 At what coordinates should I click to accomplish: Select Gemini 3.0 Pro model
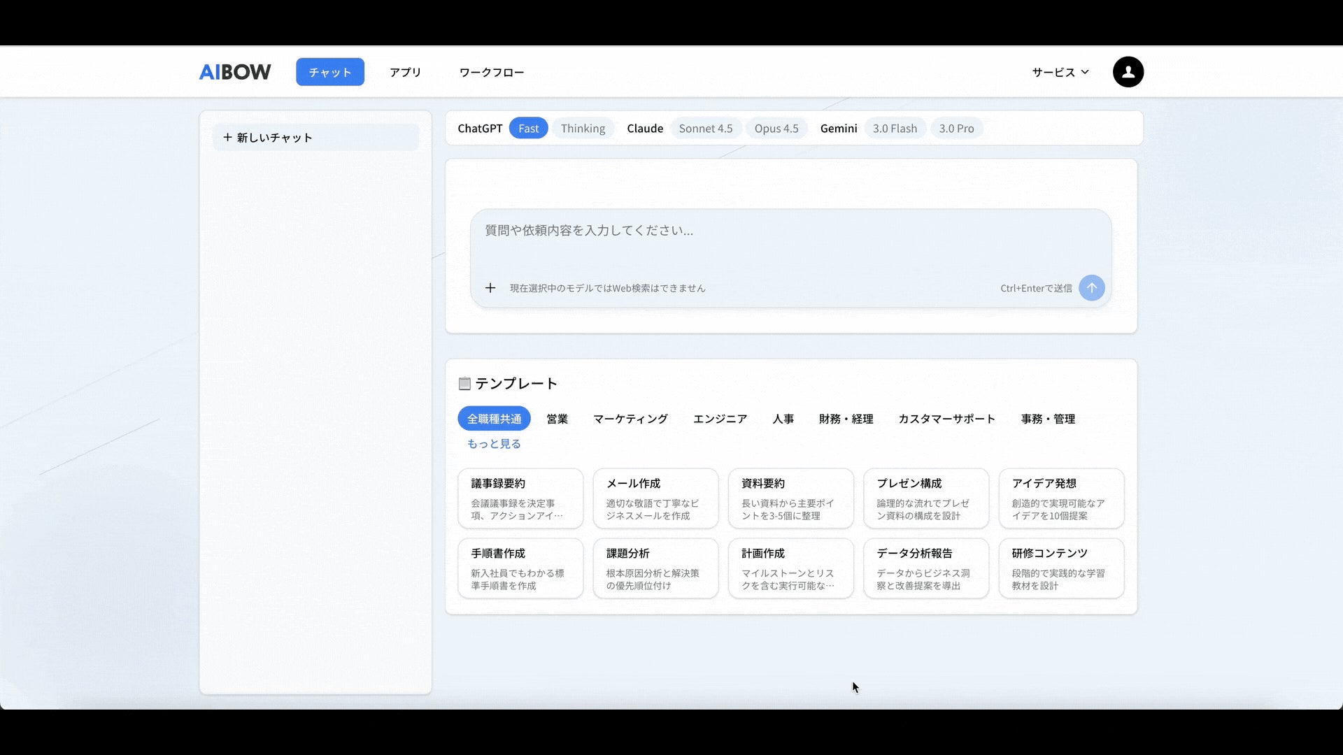pos(955,129)
